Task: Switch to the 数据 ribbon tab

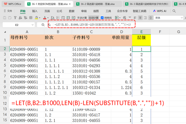Action: click(72, 11)
